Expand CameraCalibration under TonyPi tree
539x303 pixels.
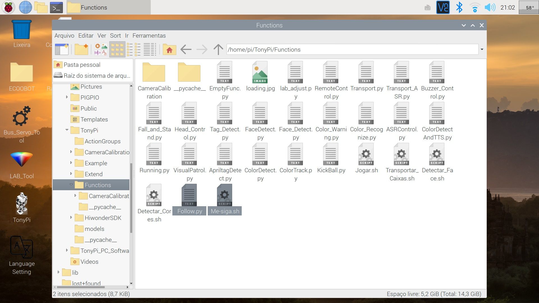point(71,152)
